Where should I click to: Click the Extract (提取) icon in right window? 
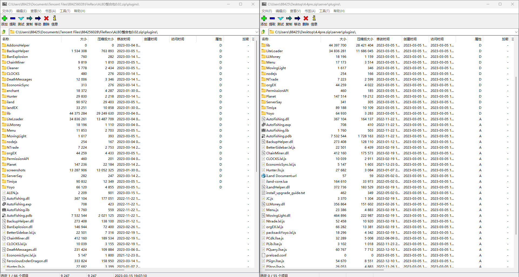click(272, 18)
